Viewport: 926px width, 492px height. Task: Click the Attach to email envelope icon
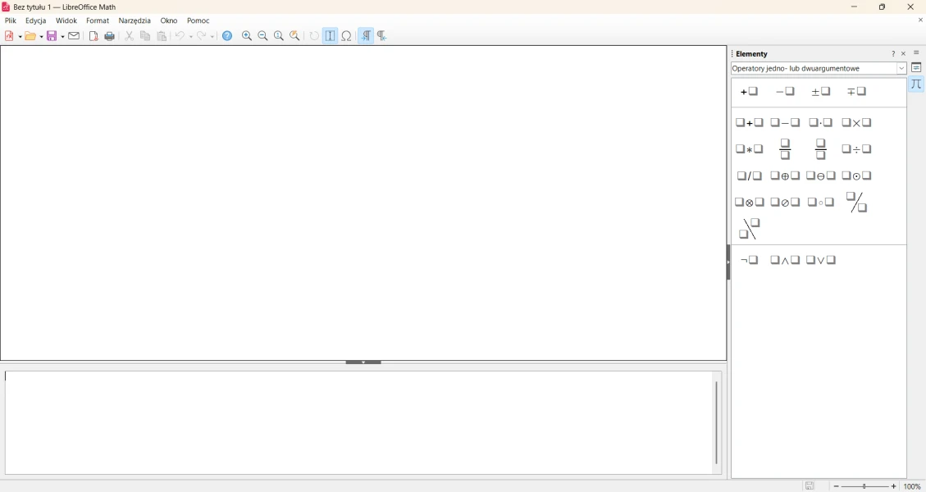click(x=74, y=36)
